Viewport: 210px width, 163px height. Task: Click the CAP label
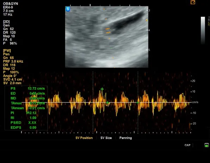point(187,145)
